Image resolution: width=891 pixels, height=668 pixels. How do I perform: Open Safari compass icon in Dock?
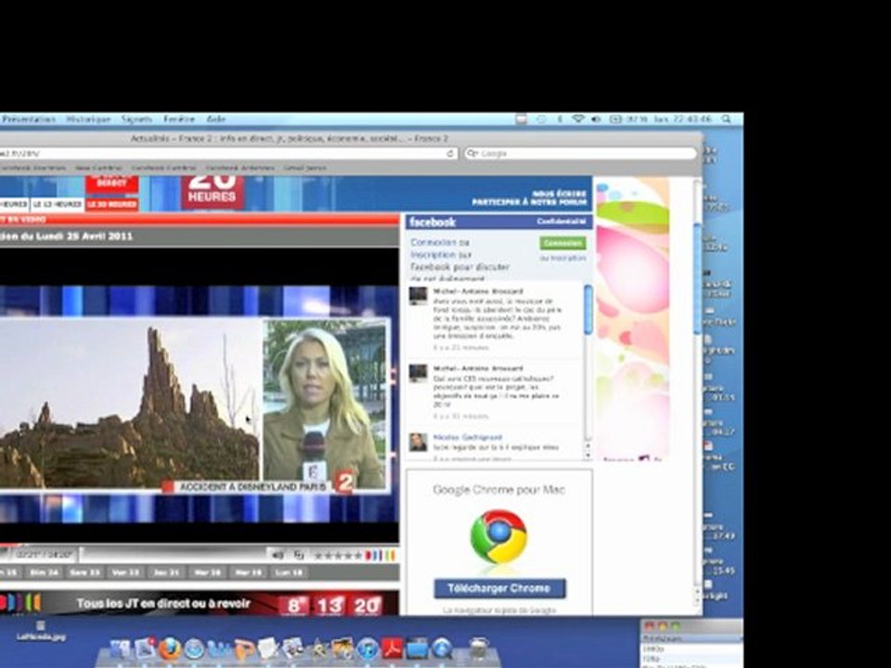pos(194,649)
